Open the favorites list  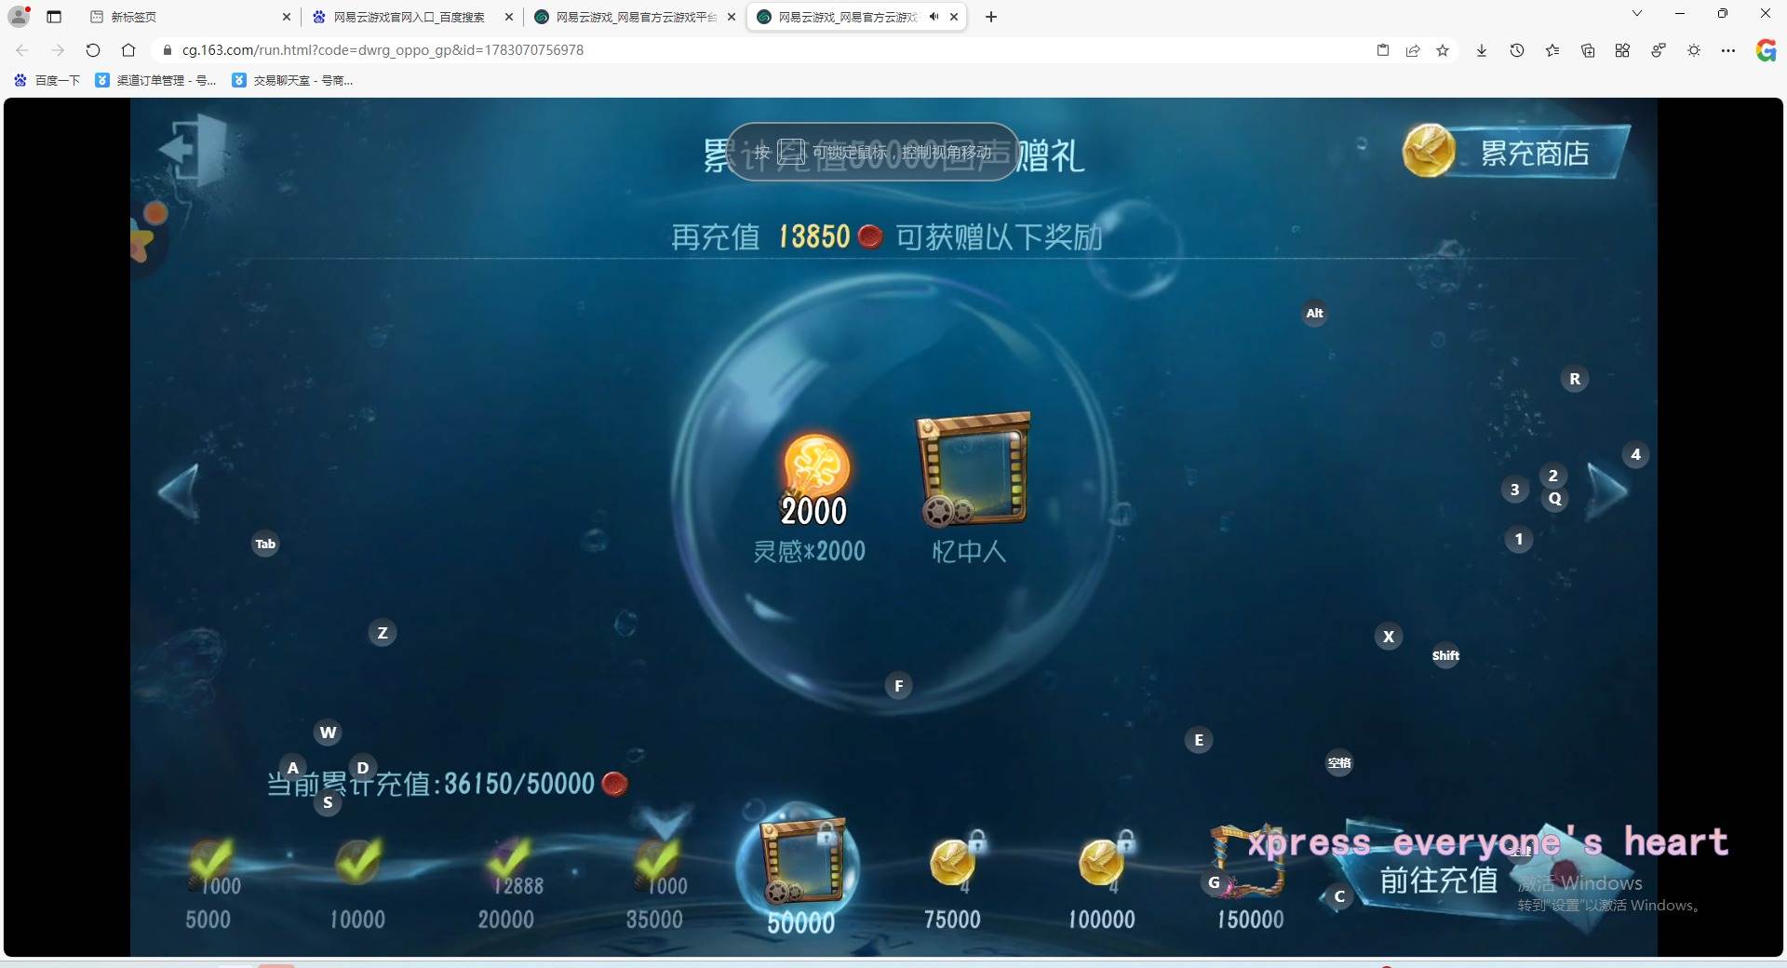1552,50
